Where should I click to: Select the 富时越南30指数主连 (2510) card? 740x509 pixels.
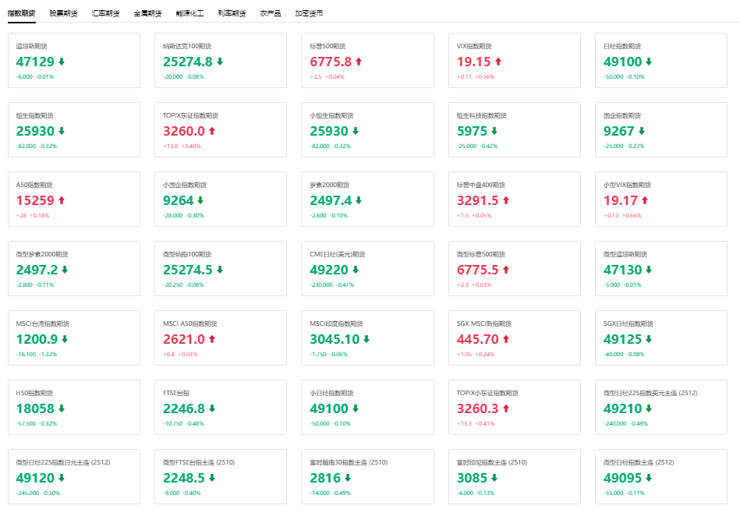pos(367,476)
